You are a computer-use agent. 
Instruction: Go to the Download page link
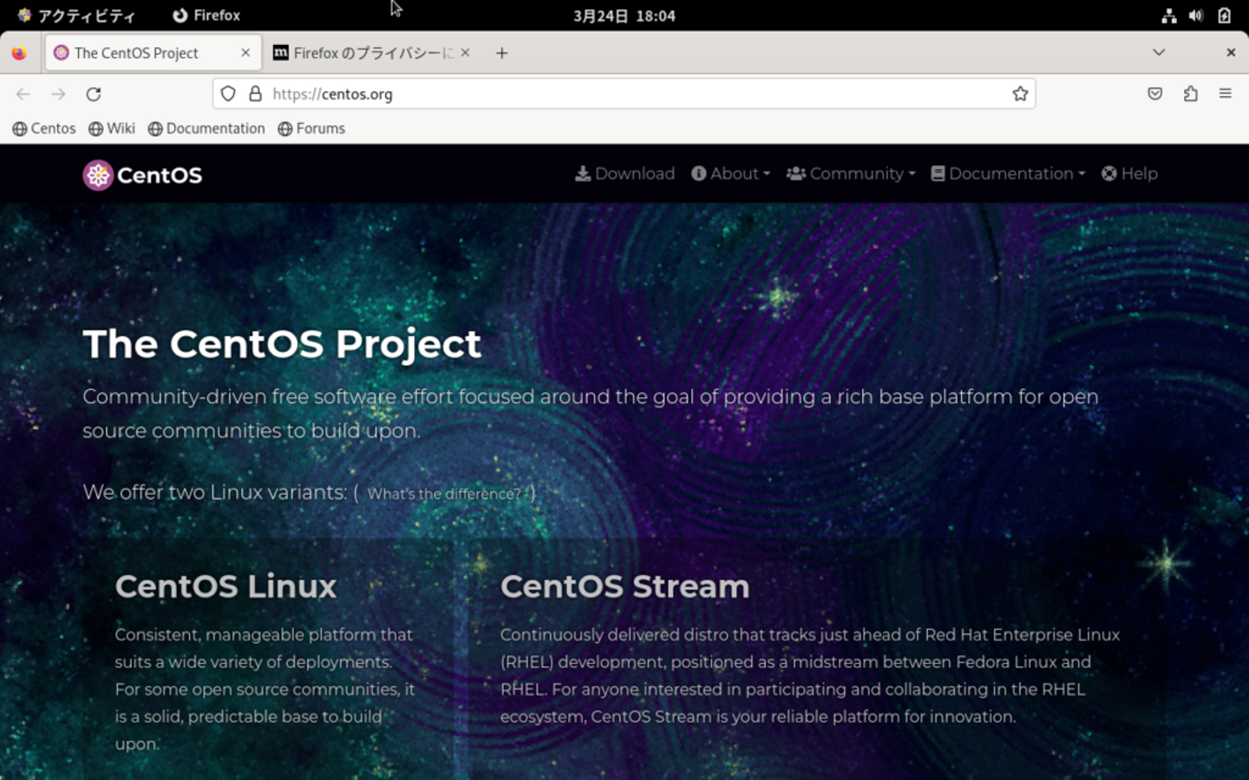tap(624, 173)
